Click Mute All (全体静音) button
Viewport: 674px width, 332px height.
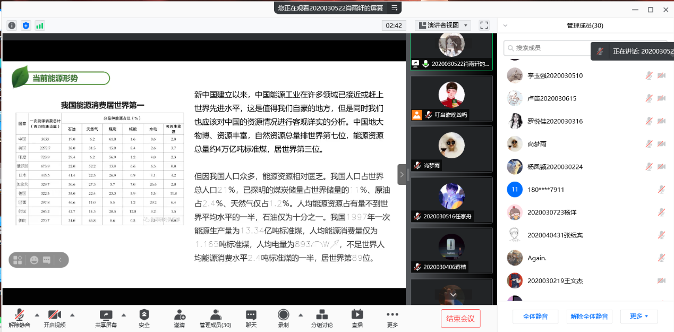(x=535, y=317)
